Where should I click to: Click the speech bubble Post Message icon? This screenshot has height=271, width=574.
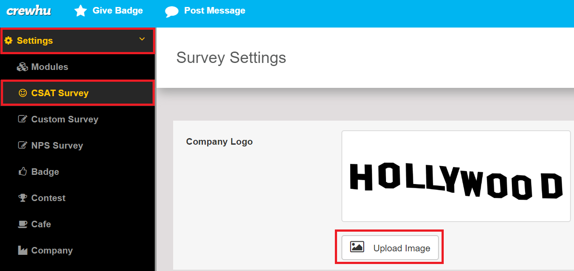tap(172, 11)
